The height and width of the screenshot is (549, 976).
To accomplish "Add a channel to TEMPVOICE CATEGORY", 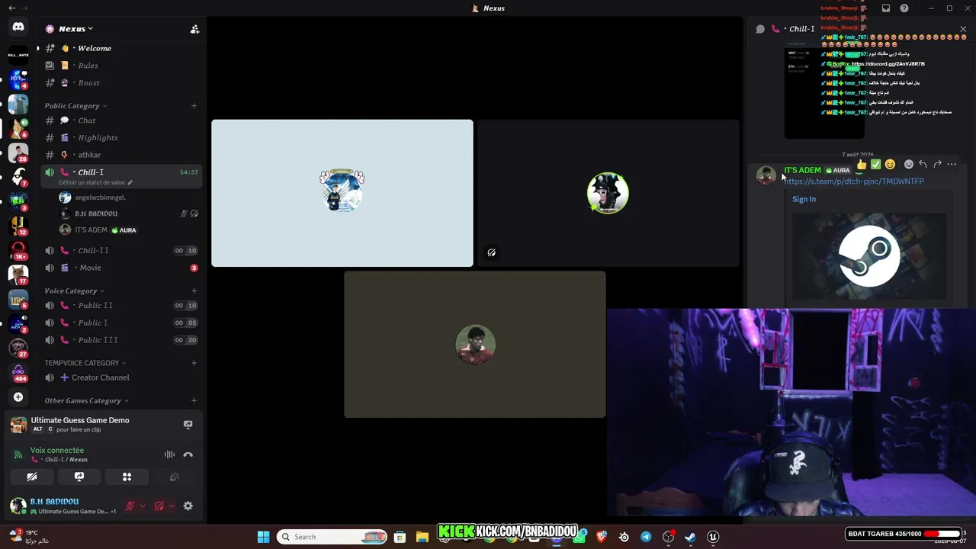I will pos(194,363).
